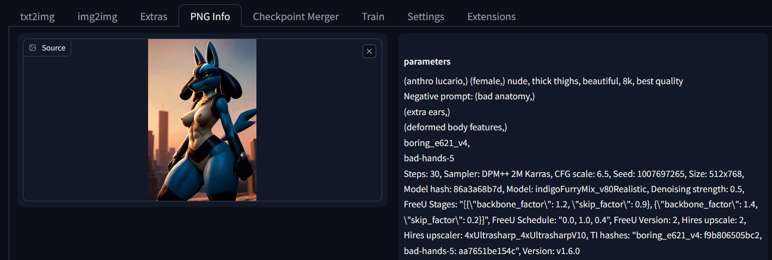Click the image icon beside Source
This screenshot has width=772, height=260.
pos(33,48)
